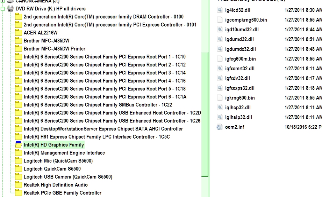This screenshot has width=322, height=197.
Task: Click folder icon for Root Port 5 - 1C18
Action: pos(18,88)
